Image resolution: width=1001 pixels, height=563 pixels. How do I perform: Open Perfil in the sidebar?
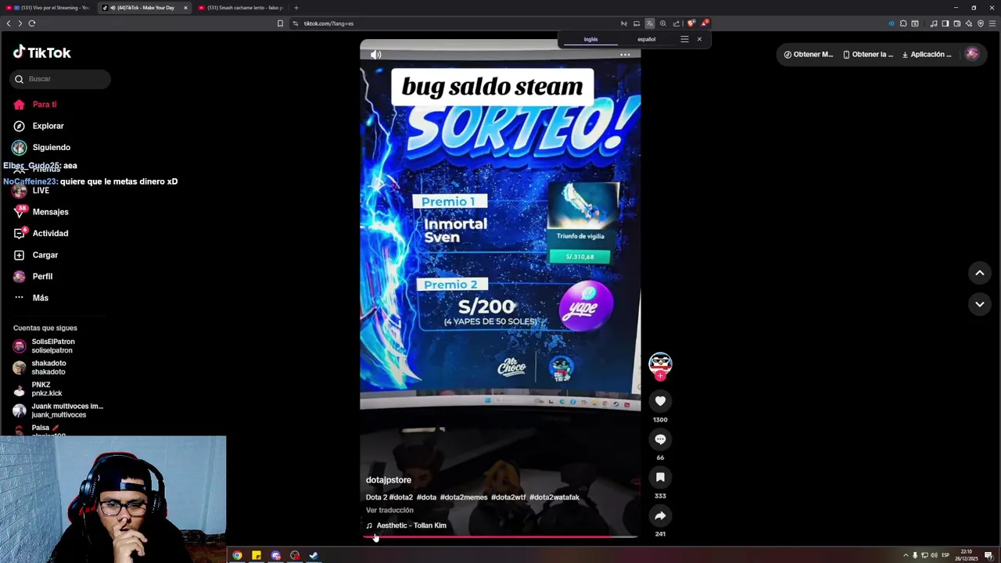(33, 276)
